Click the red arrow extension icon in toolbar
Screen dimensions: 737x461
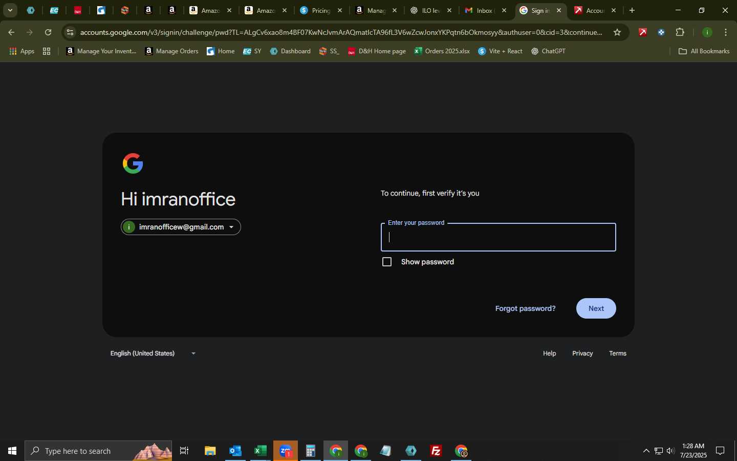pyautogui.click(x=643, y=32)
